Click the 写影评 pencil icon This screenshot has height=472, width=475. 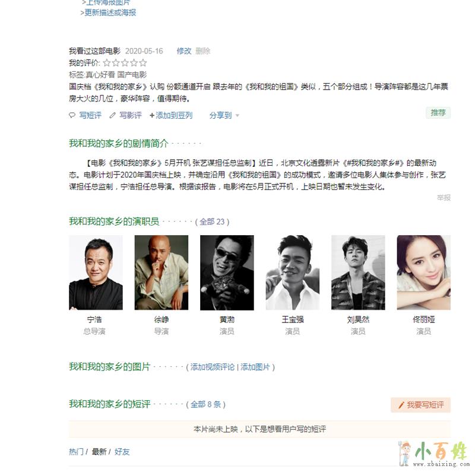112,115
